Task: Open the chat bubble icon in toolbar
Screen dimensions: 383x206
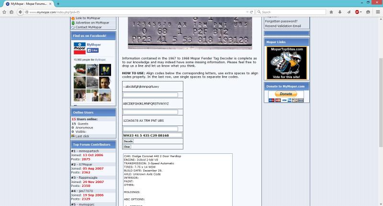Action: tap(368, 12)
